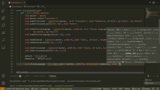Close the translate.py tab

tap(24, 2)
